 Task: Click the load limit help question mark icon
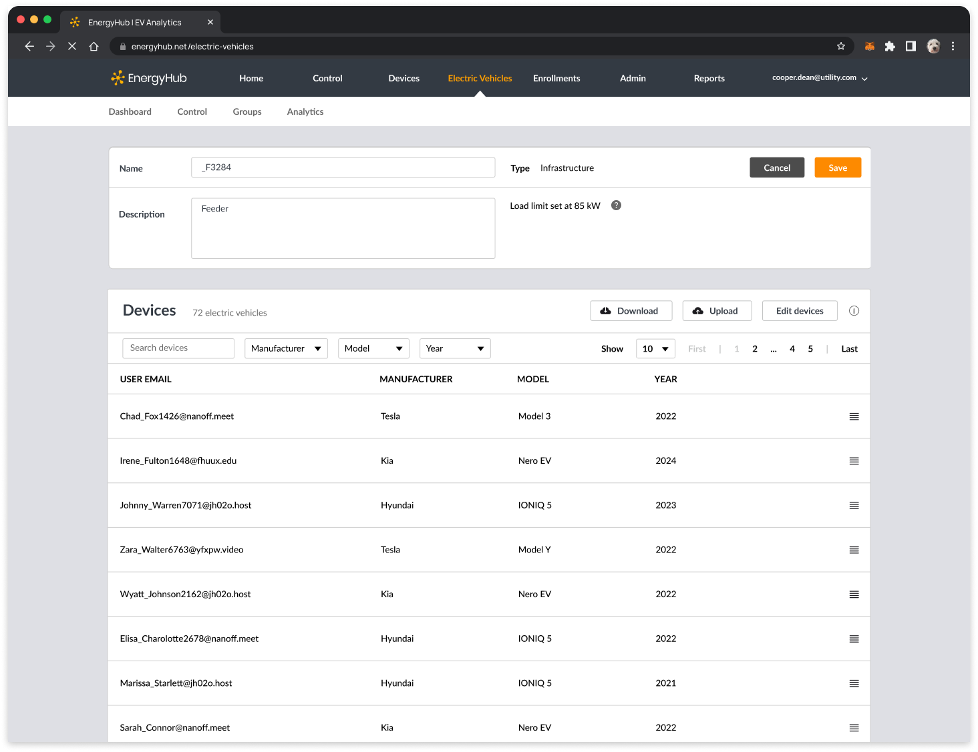[616, 206]
